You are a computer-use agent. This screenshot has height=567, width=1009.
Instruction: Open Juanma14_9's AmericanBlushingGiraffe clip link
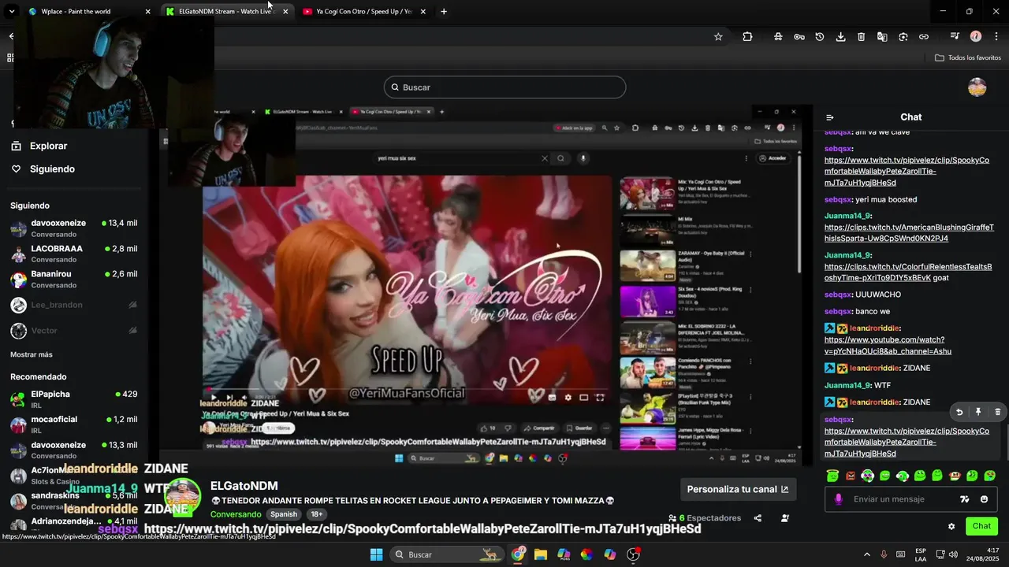coord(909,232)
